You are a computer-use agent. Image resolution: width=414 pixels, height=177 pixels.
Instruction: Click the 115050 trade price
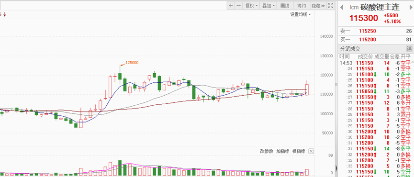(365, 91)
